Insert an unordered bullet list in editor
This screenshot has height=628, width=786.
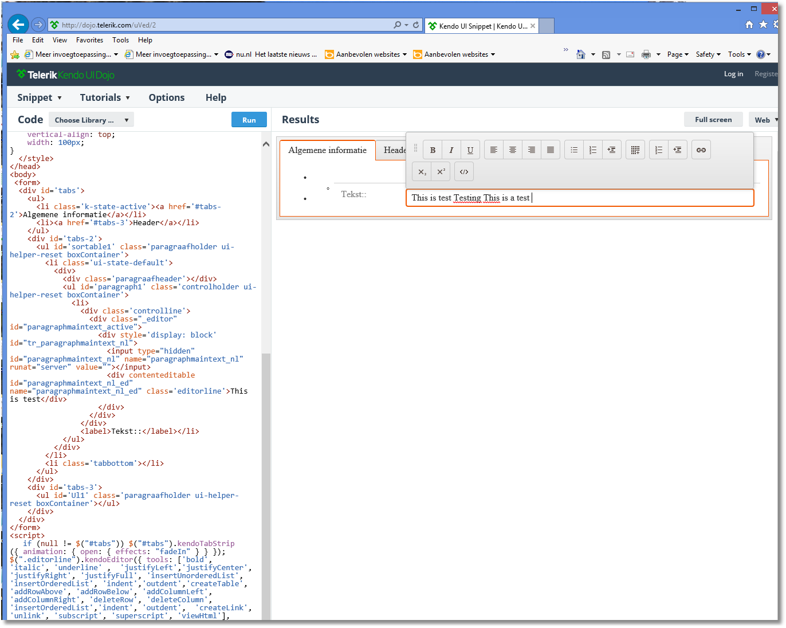coord(574,150)
